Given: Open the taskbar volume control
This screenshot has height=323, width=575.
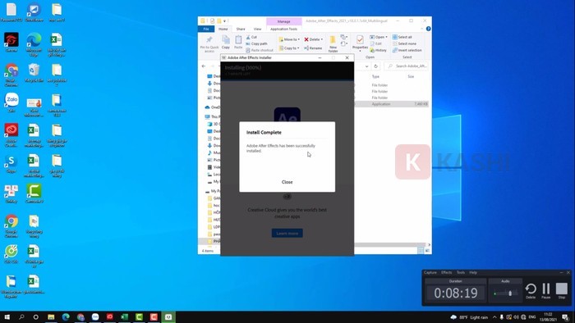Looking at the screenshot, I should (x=516, y=316).
